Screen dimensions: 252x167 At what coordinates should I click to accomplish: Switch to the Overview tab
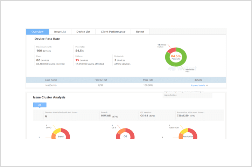pos(37,32)
